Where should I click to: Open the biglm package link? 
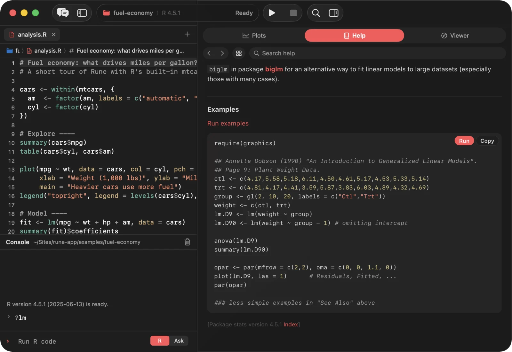[274, 69]
